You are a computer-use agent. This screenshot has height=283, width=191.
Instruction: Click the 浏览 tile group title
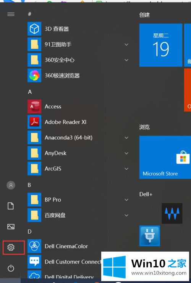click(144, 127)
